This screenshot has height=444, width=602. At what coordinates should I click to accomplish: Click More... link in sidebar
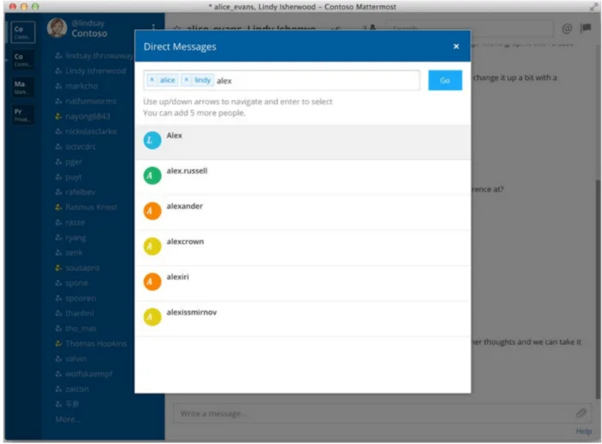coord(68,419)
